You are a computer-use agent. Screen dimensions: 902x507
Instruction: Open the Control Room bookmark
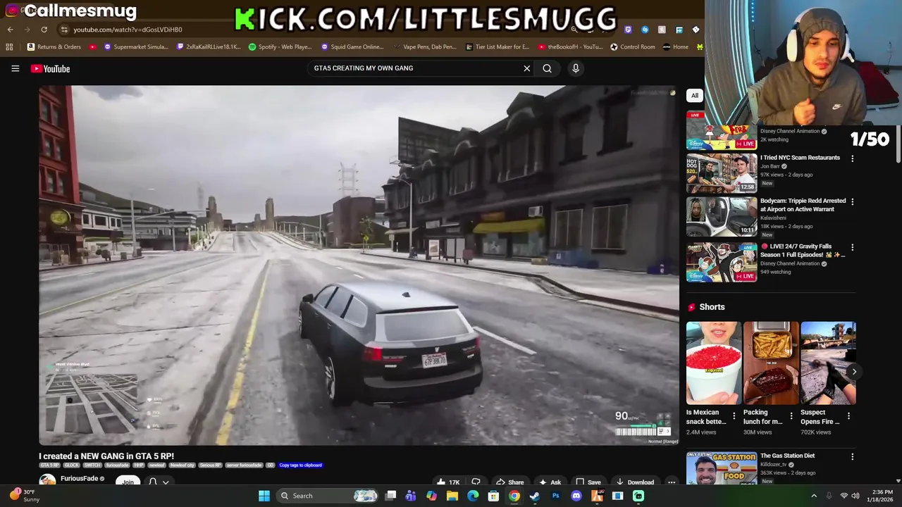(633, 47)
